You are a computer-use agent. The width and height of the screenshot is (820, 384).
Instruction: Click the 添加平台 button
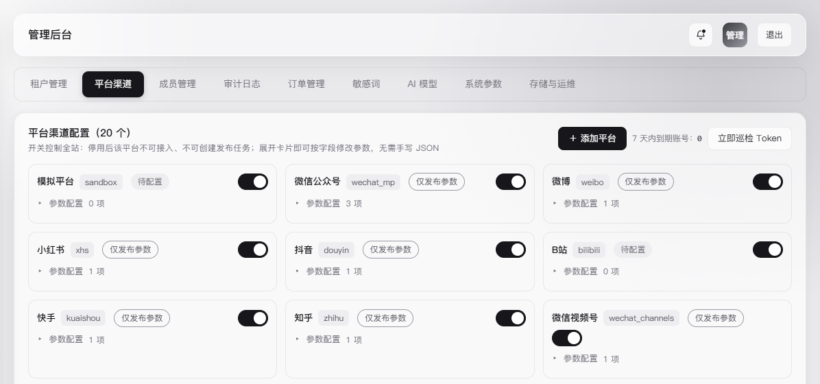coord(592,139)
